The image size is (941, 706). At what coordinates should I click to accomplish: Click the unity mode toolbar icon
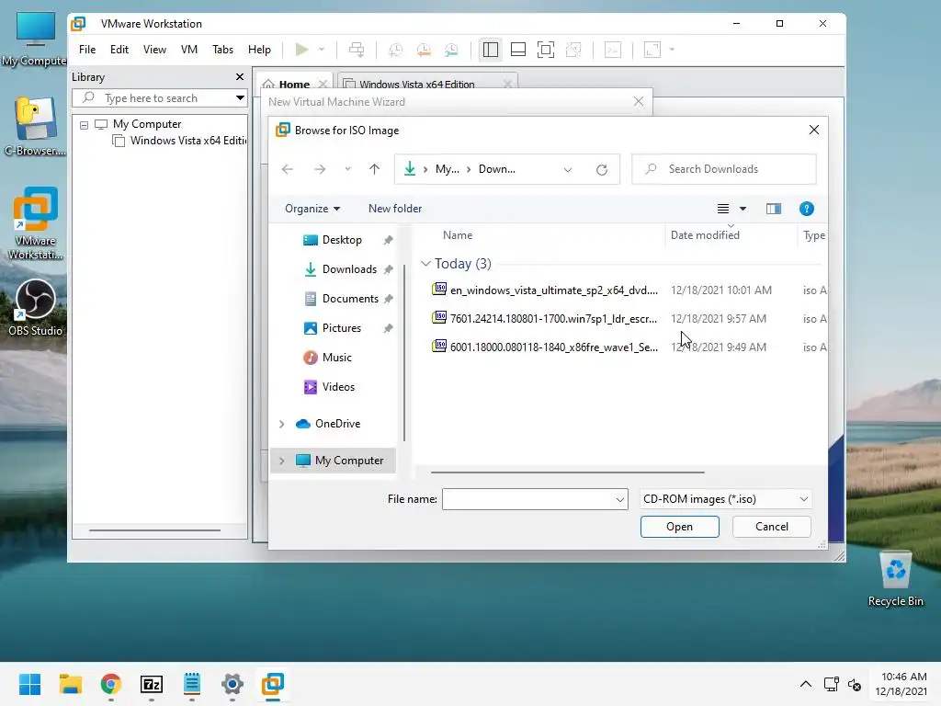pos(573,50)
